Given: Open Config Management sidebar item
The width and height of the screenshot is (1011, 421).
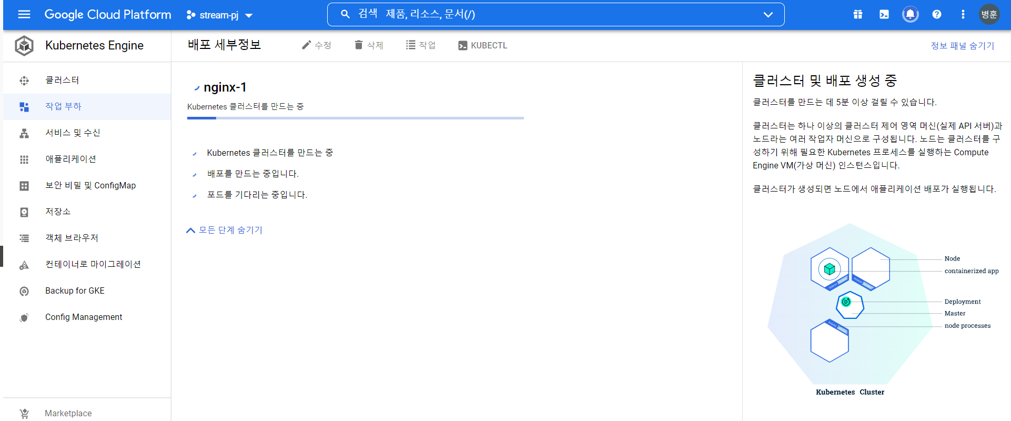Looking at the screenshot, I should 87,317.
